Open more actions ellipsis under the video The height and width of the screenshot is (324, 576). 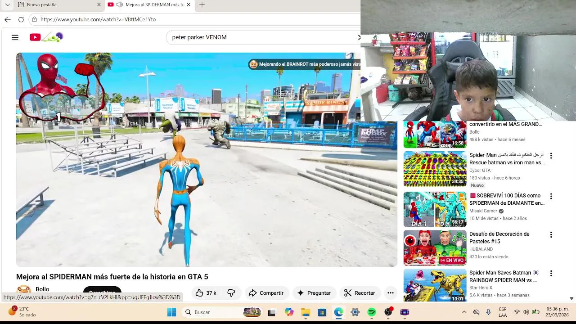(x=391, y=293)
